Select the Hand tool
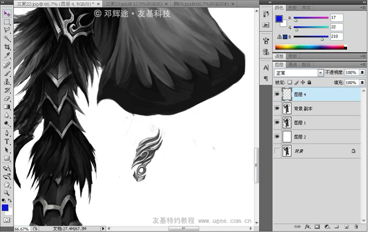 pos(7,185)
